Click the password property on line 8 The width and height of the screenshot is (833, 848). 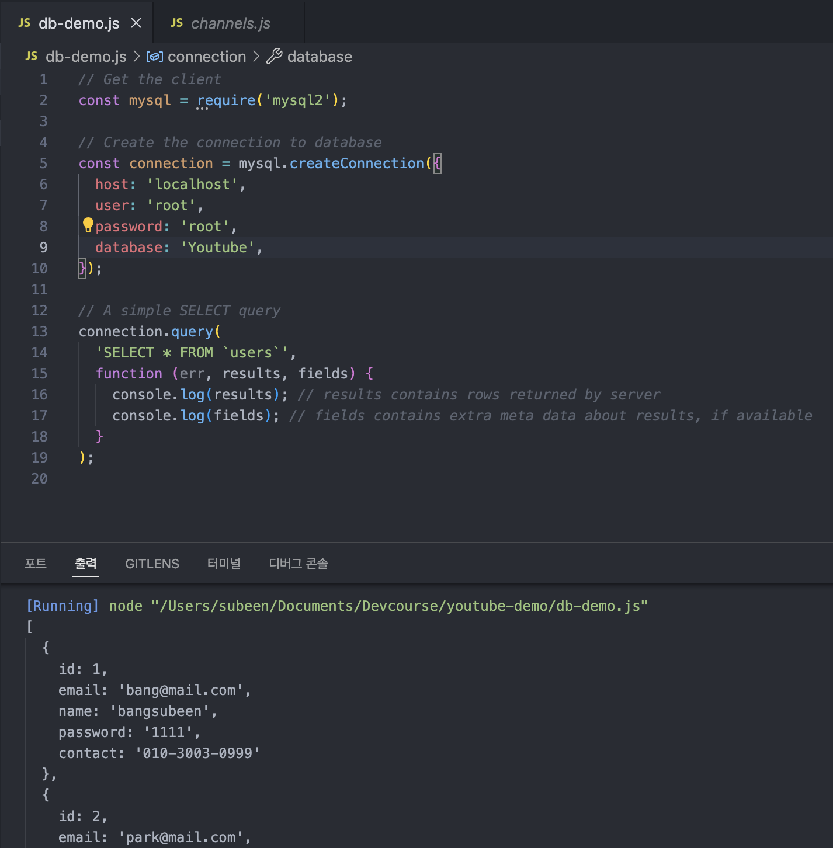(129, 227)
